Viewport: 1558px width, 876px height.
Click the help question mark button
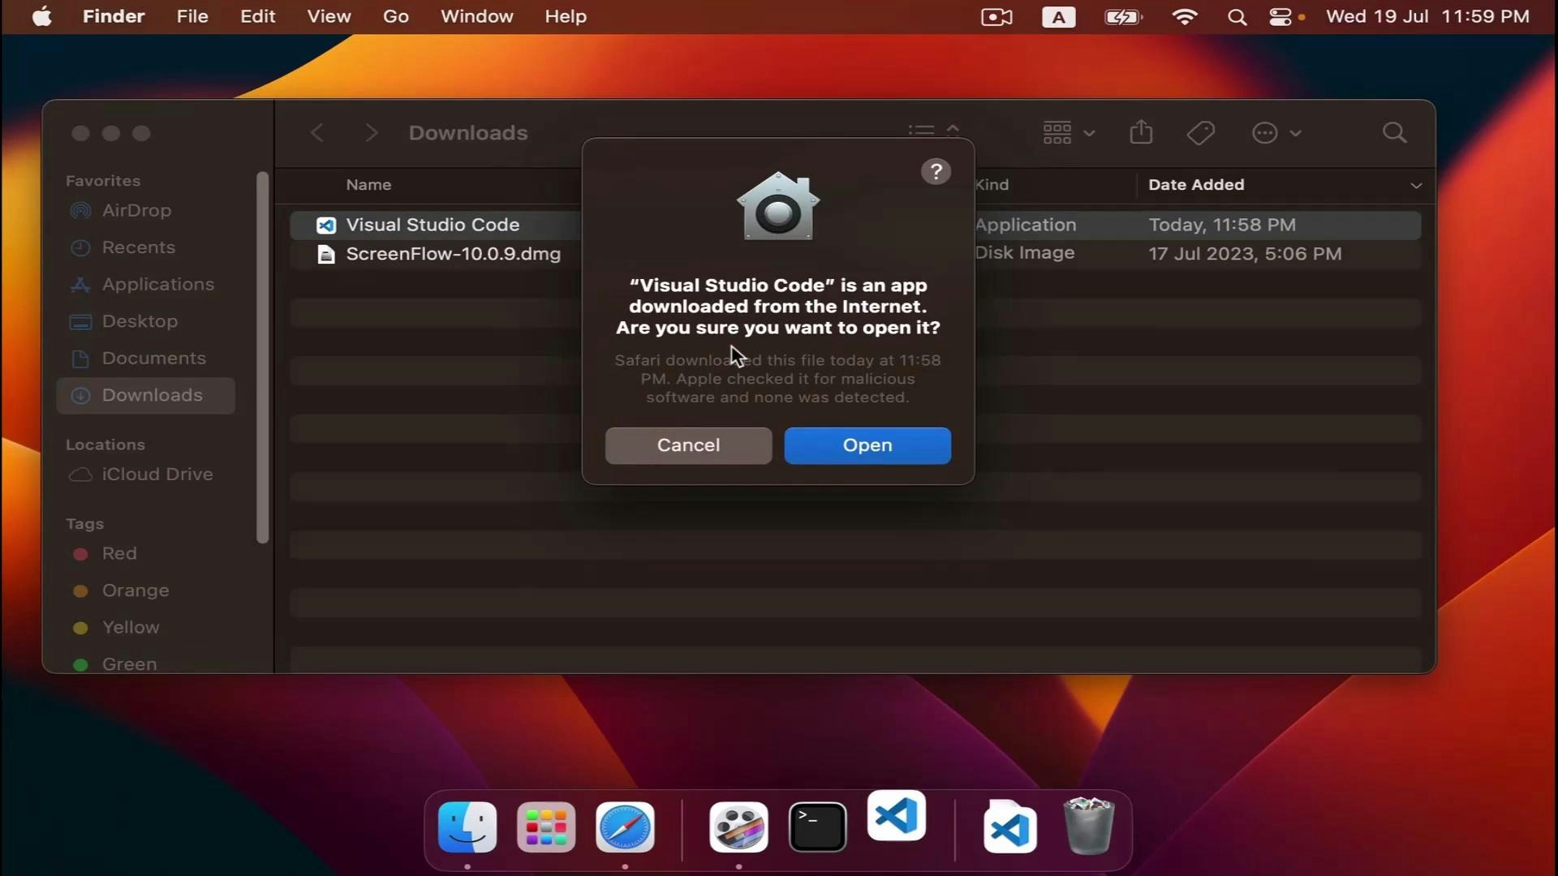click(x=936, y=171)
